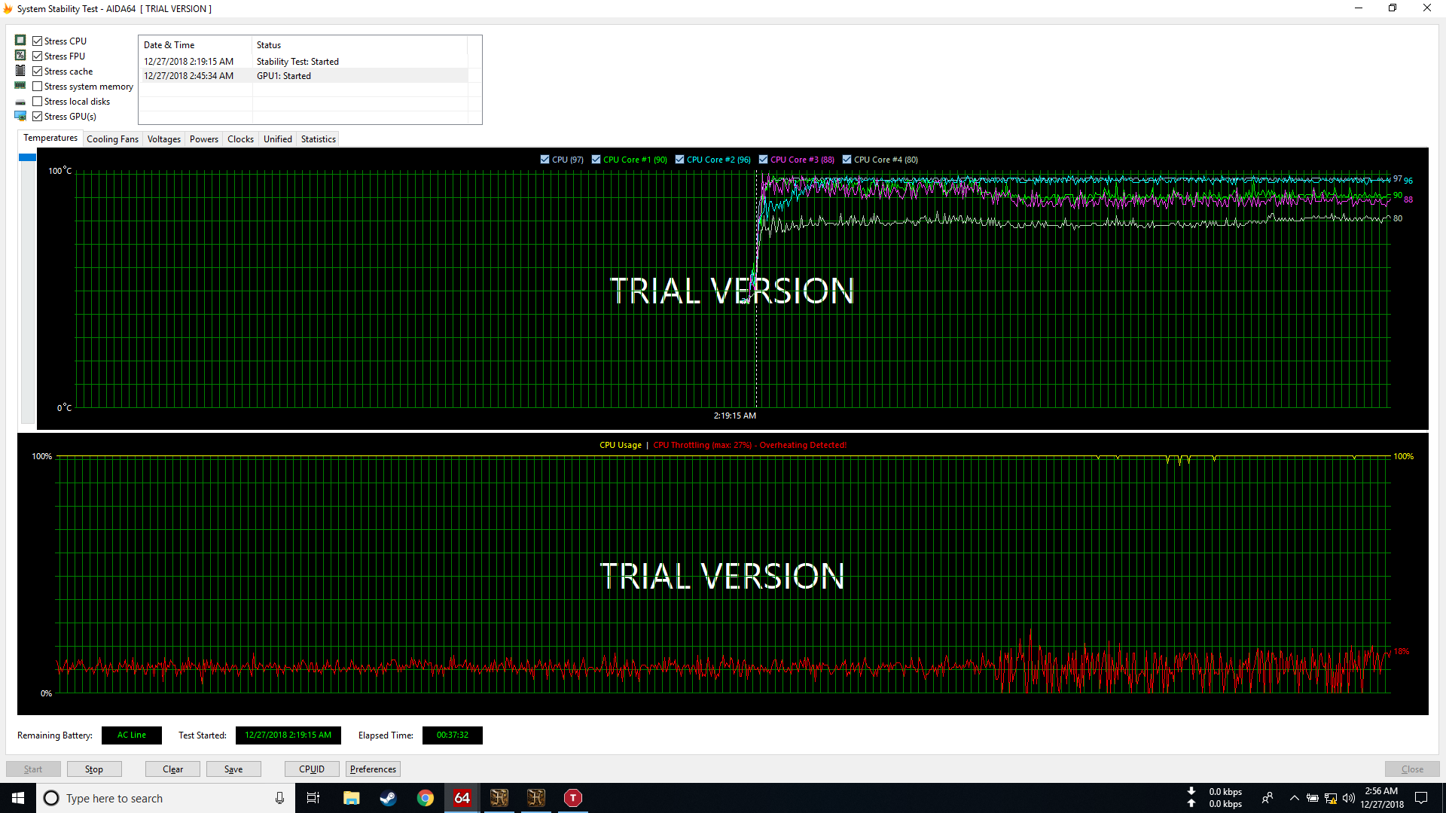This screenshot has width=1446, height=813.
Task: Toggle CPU Core #4 graph visibility
Action: (x=847, y=160)
